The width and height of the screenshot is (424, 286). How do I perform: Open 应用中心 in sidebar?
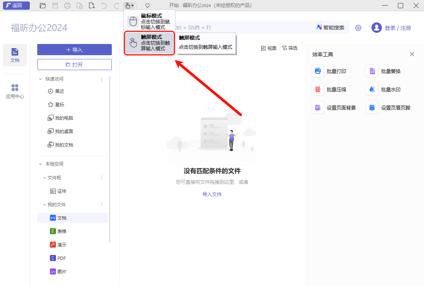coord(15,91)
